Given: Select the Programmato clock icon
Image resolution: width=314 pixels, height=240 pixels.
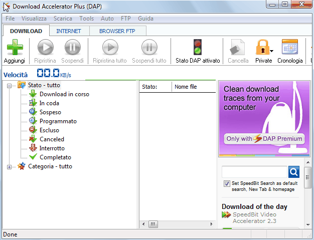Looking at the screenshot, I should pos(33,121).
